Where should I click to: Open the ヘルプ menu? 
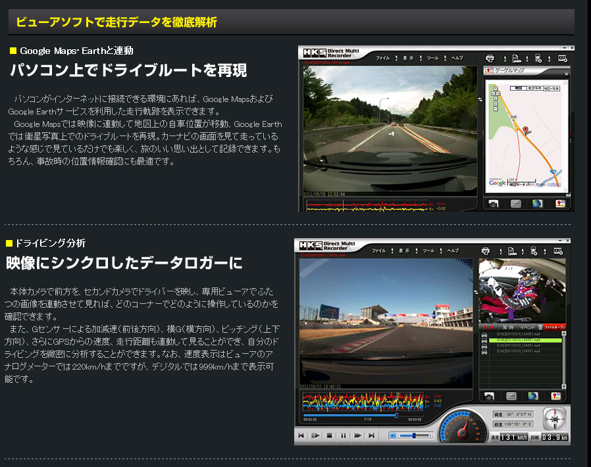pyautogui.click(x=456, y=57)
